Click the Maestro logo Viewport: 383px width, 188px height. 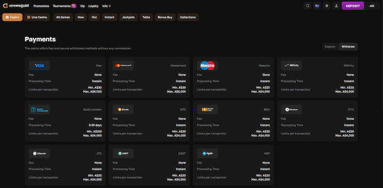tap(208, 66)
